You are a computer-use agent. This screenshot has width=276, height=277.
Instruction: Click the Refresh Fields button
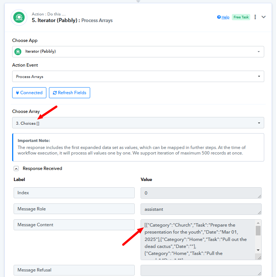click(70, 93)
